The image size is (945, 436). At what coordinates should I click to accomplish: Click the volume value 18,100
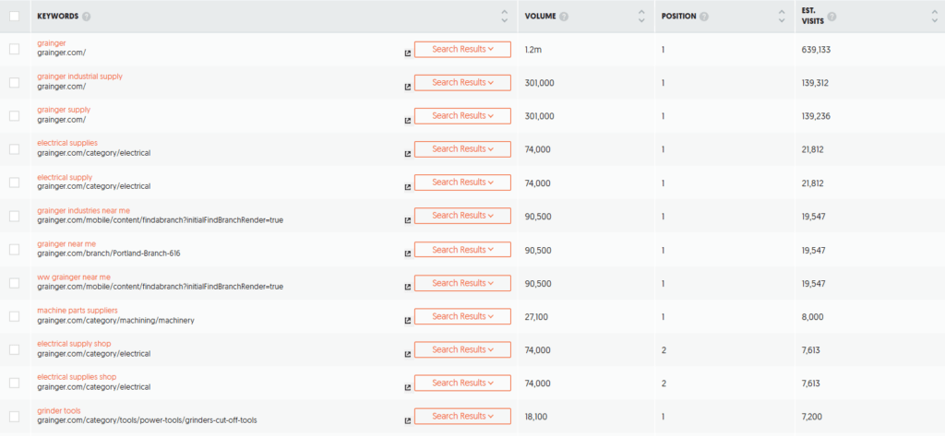(535, 416)
